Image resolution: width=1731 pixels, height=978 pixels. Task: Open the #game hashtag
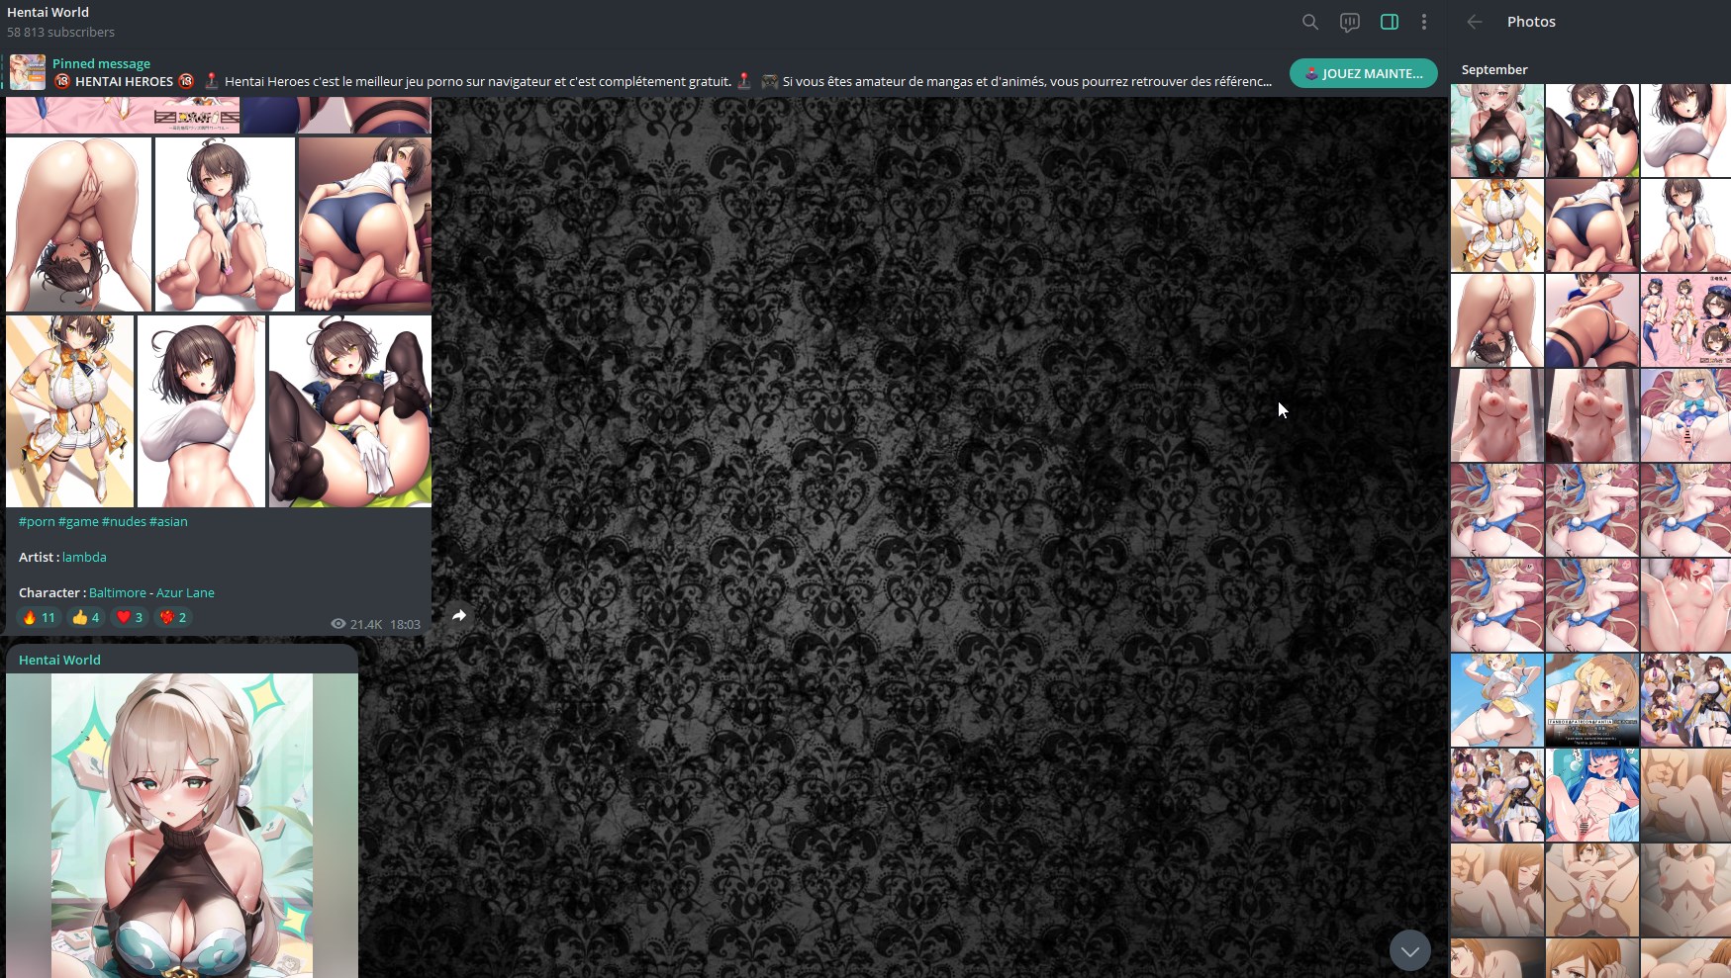coord(78,521)
